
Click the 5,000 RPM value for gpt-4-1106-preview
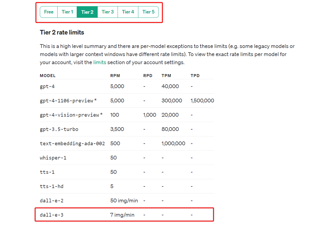[117, 101]
